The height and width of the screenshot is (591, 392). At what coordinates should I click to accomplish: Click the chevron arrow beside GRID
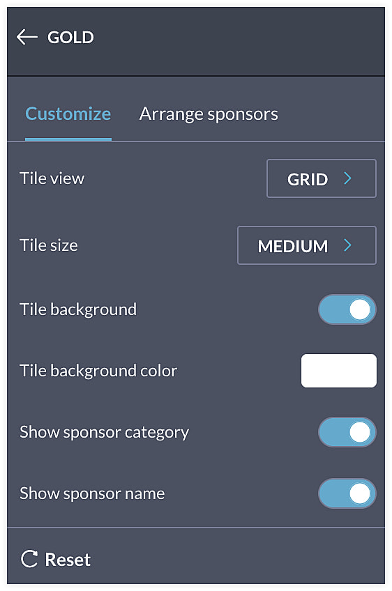(x=348, y=178)
